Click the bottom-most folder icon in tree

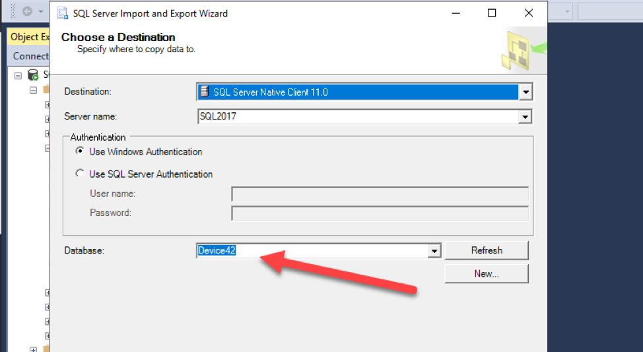point(45,349)
